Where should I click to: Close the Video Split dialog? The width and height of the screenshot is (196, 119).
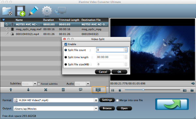click(x=64, y=39)
